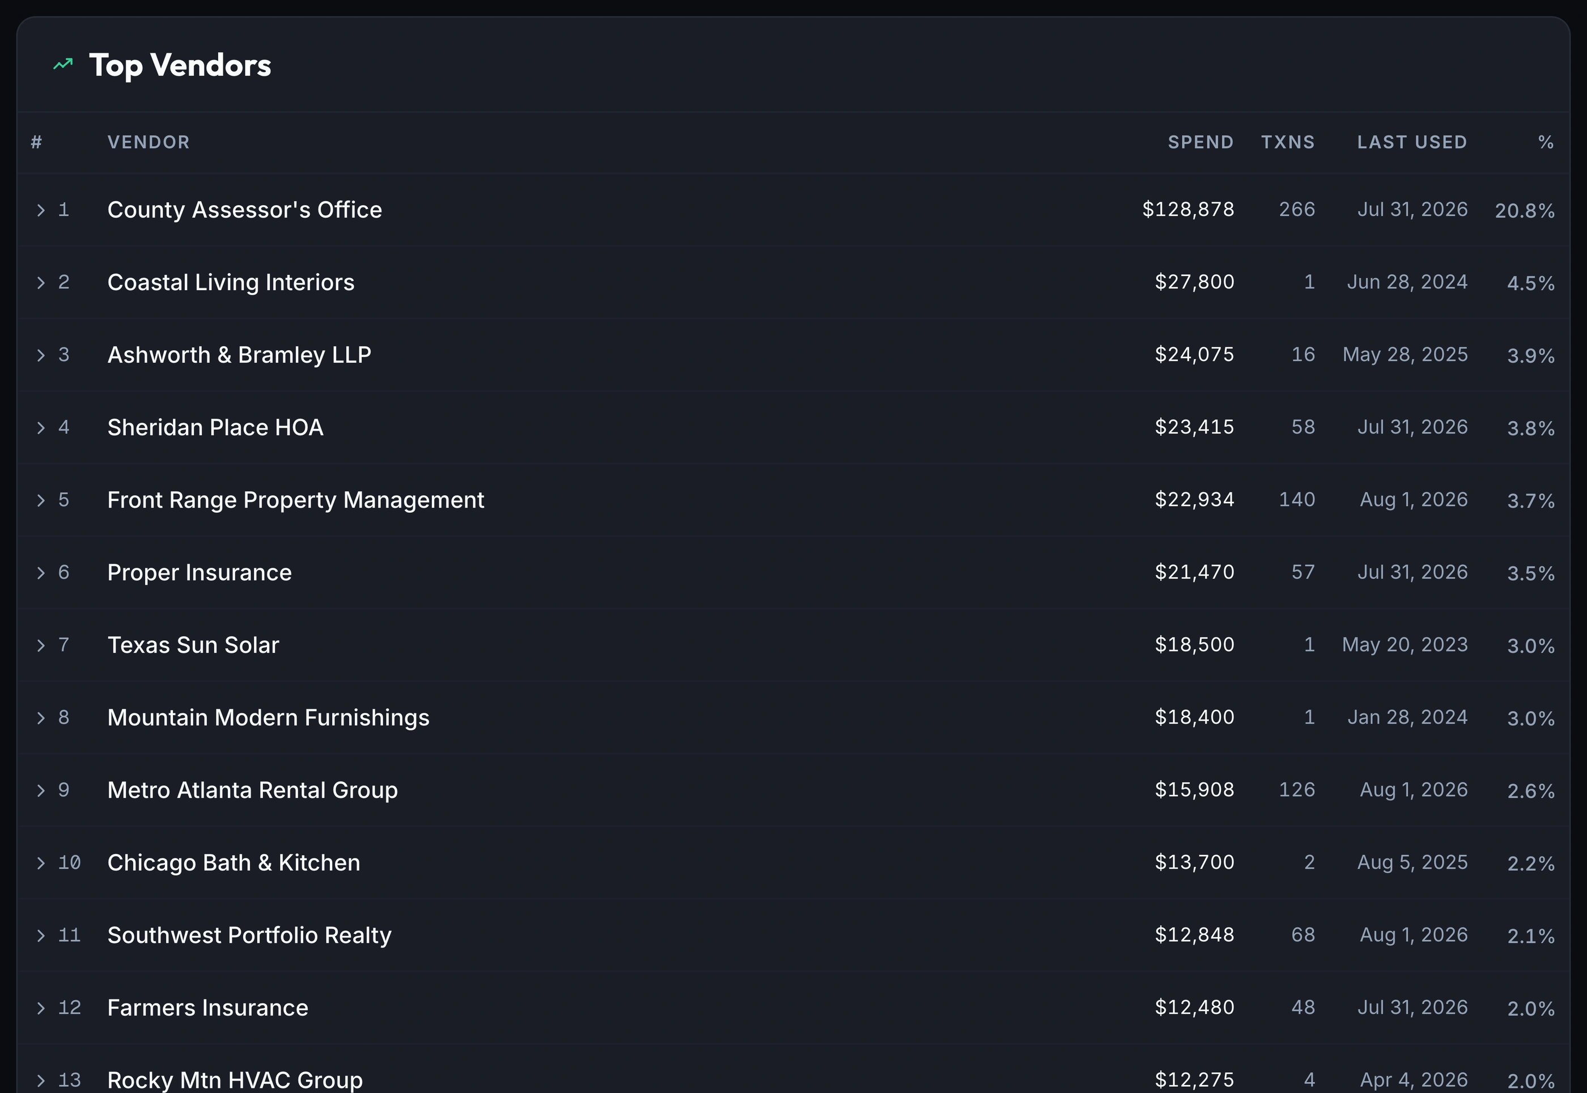This screenshot has height=1093, width=1587.
Task: Click the $13,700 spend amount
Action: click(x=1195, y=863)
